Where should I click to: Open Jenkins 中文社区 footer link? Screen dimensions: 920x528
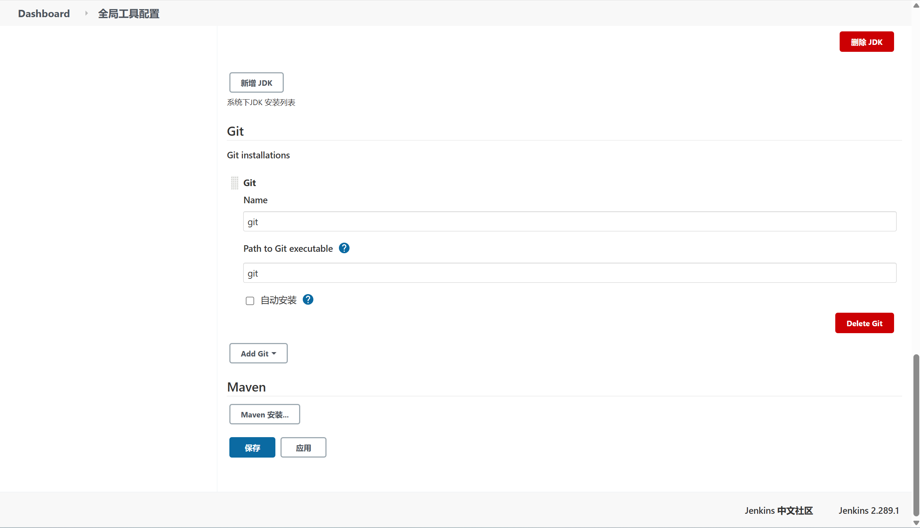[779, 510]
